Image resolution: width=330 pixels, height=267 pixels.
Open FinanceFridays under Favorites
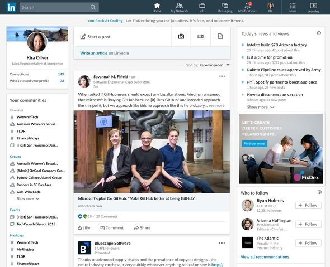point(28,138)
